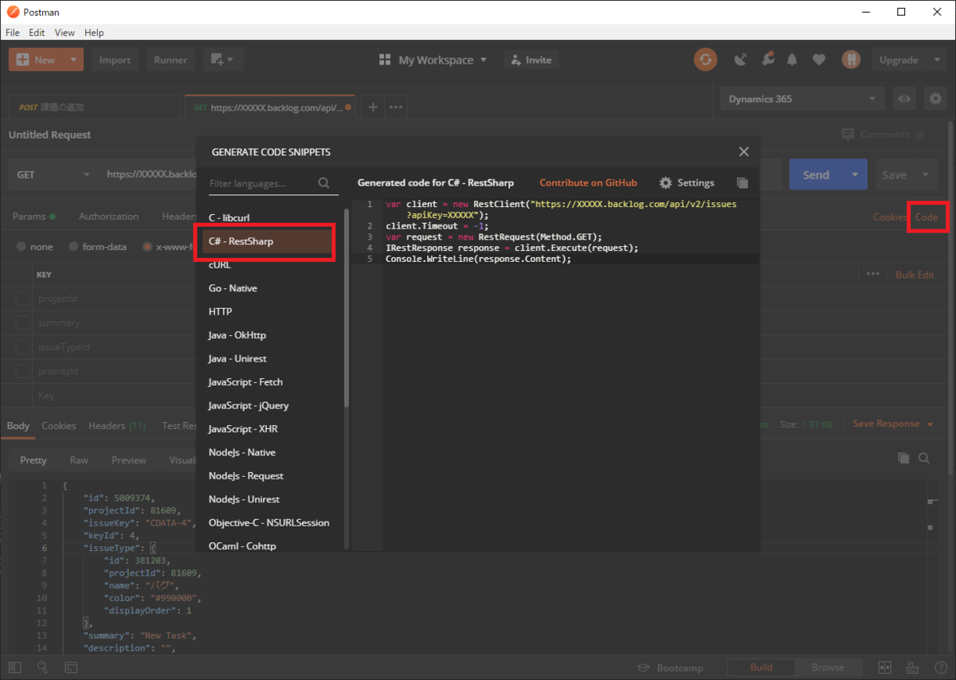Open the tab options ellipsis
Image resolution: width=956 pixels, height=680 pixels.
tap(396, 107)
